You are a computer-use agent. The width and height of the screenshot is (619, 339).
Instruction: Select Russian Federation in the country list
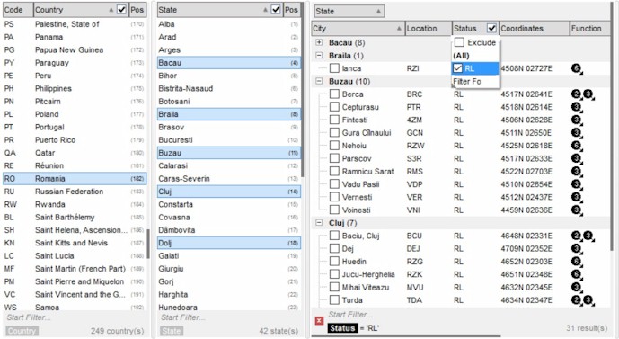pyautogui.click(x=75, y=192)
